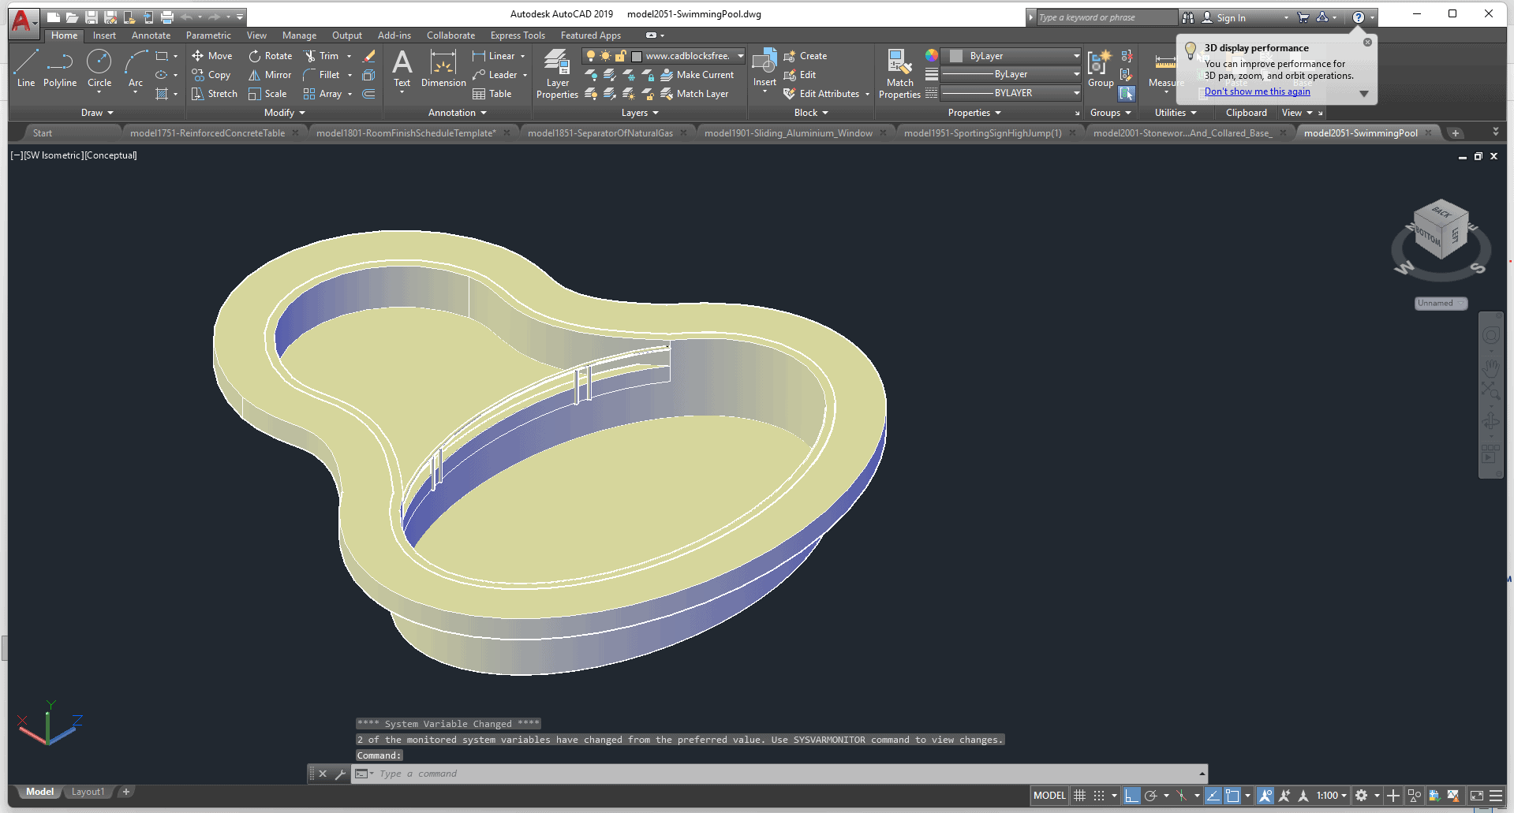Screen dimensions: 1514x813
Task: Click the Rotate tool
Action: (x=270, y=56)
